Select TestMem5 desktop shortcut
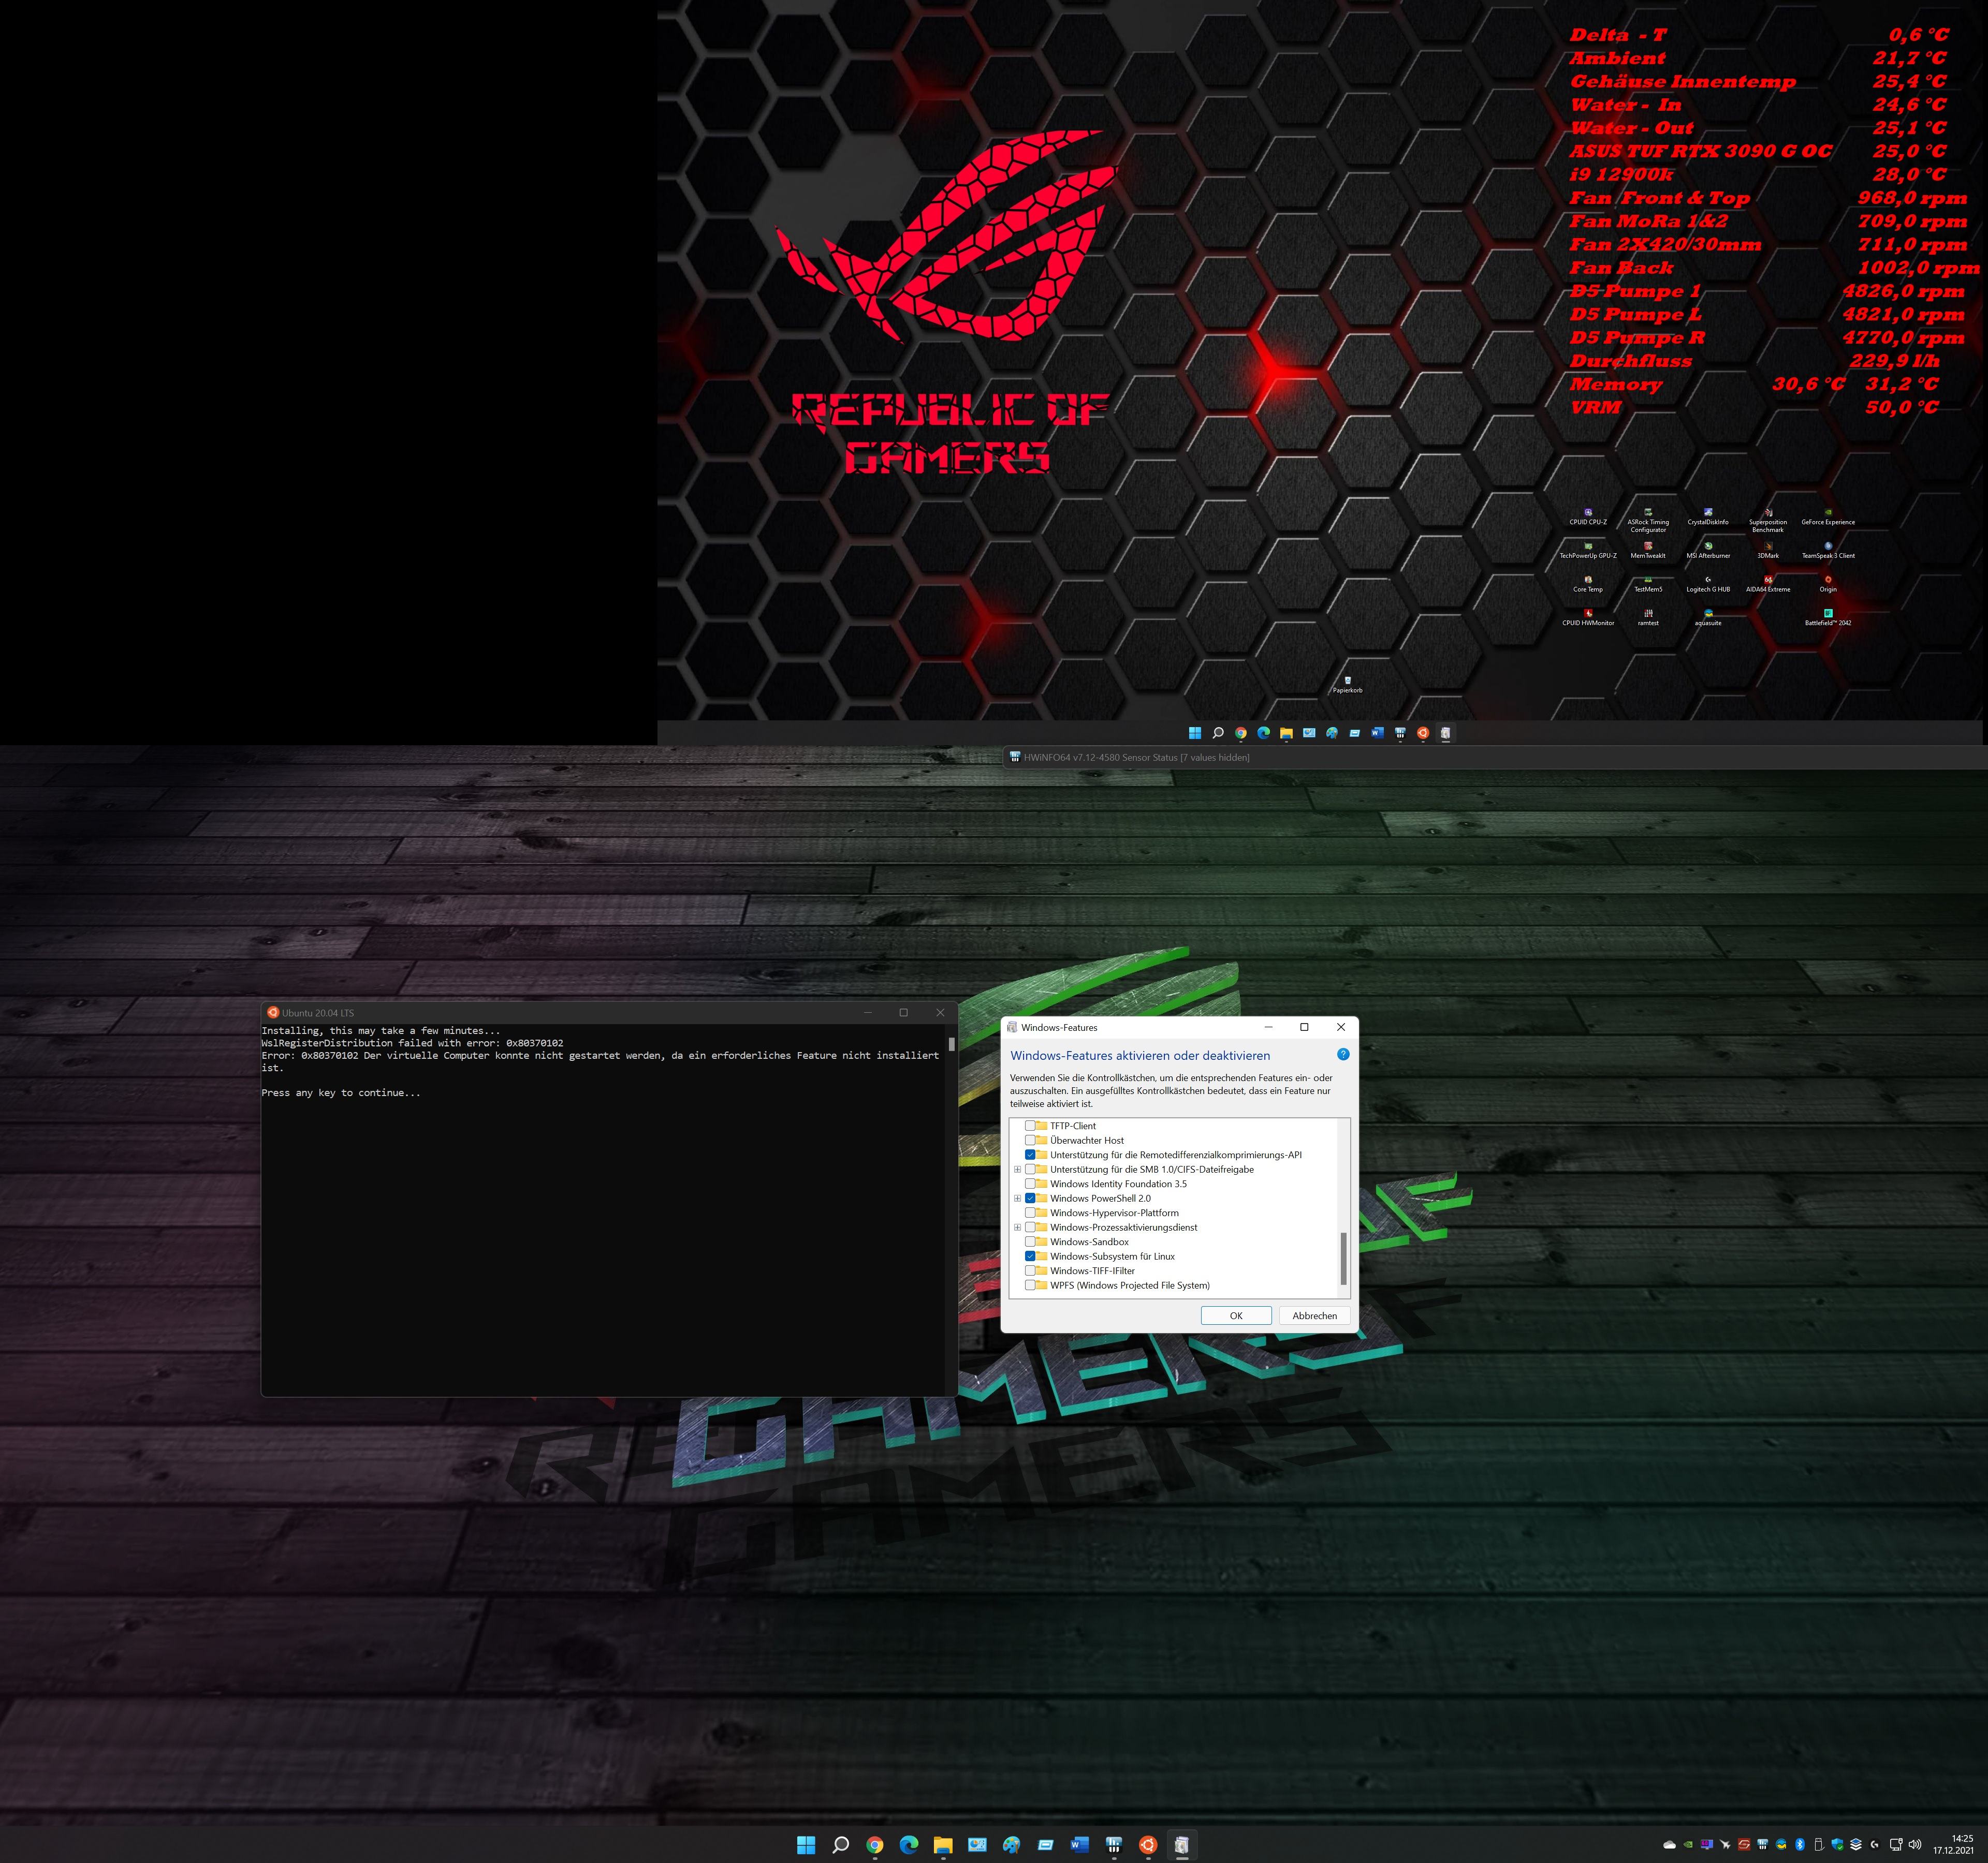1988x1863 pixels. tap(1648, 584)
